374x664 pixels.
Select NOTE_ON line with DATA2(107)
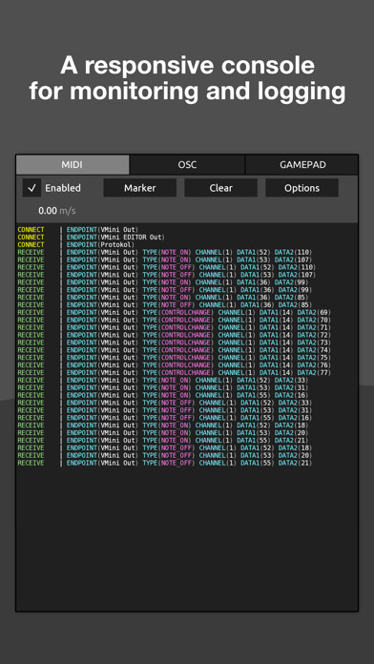(165, 259)
